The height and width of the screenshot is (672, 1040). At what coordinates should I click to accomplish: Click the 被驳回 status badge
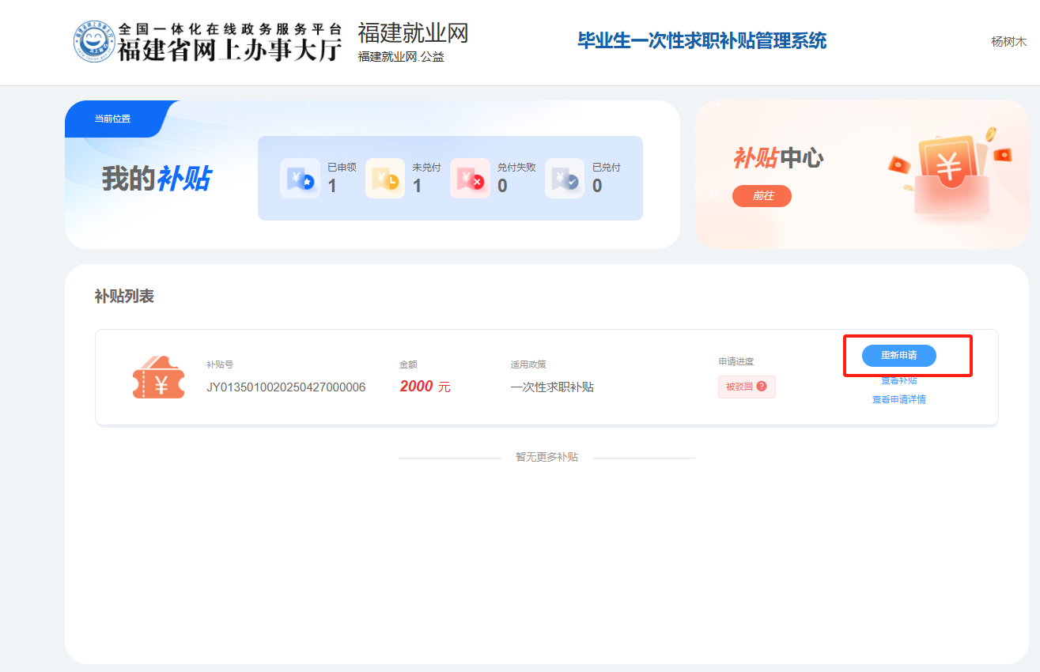[x=739, y=387]
